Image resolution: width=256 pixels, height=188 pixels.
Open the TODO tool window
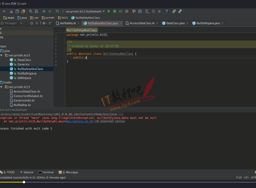click(7, 172)
